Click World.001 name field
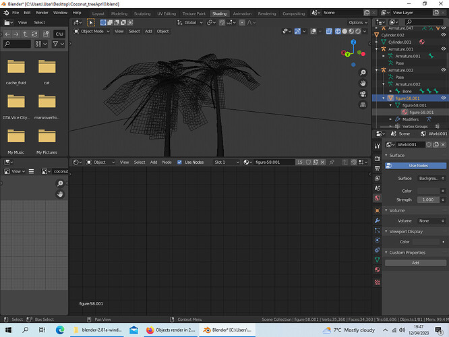This screenshot has height=337, width=449. [x=411, y=145]
